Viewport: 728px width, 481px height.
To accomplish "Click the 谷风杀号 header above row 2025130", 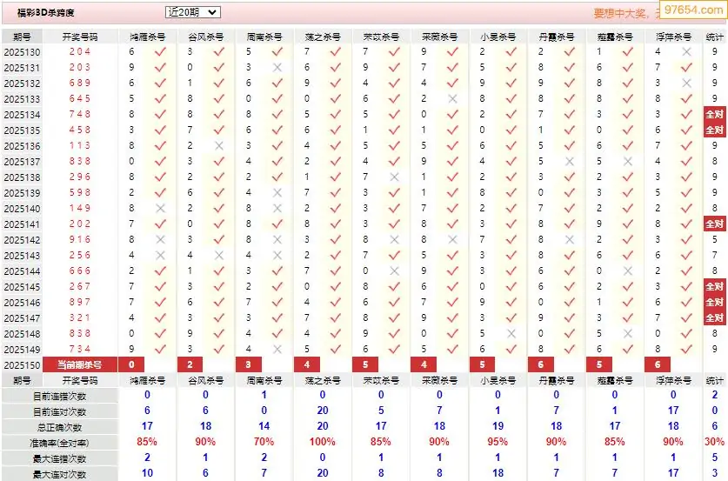I will 206,37.
